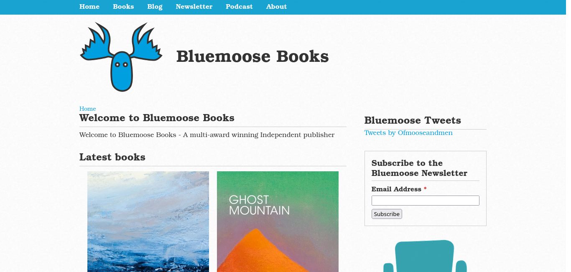This screenshot has height=272, width=571.
Task: Click the Subscribe button
Action: point(387,214)
